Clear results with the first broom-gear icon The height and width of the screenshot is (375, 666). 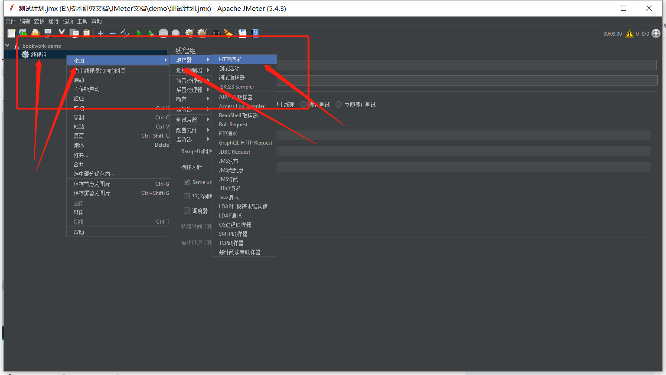point(189,33)
